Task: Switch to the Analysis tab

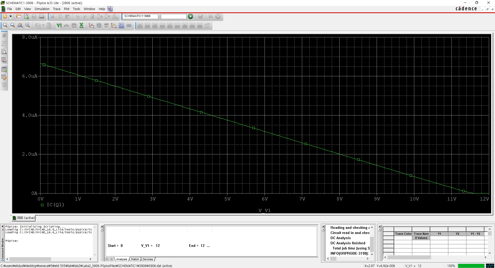Action: pos(121,259)
